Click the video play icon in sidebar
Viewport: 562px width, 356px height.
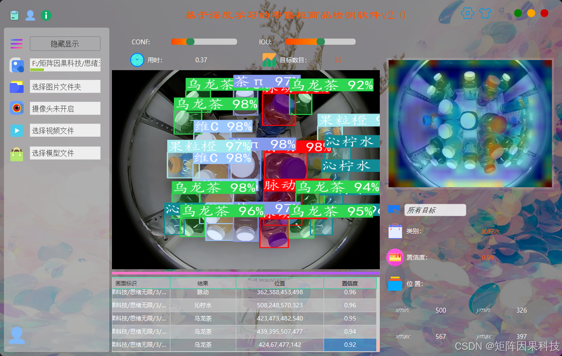pos(17,130)
